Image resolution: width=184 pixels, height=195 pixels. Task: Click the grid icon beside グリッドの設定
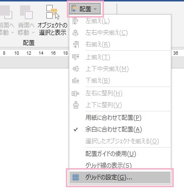pos(76,177)
